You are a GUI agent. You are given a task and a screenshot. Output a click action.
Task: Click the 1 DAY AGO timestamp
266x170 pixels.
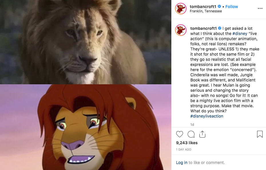184,149
